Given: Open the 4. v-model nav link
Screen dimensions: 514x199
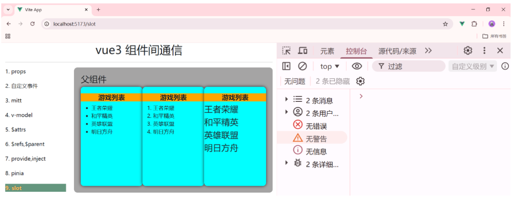Looking at the screenshot, I should [19, 115].
